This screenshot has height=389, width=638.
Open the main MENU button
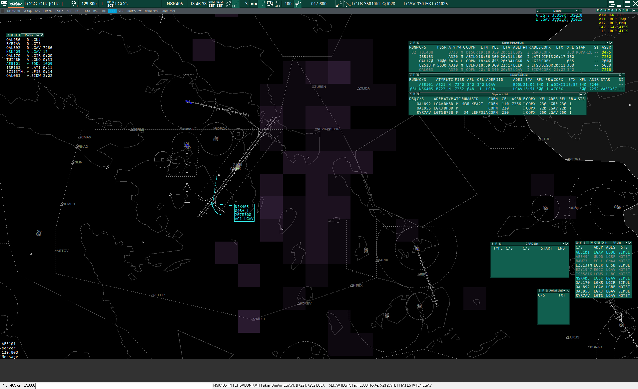point(4,4)
